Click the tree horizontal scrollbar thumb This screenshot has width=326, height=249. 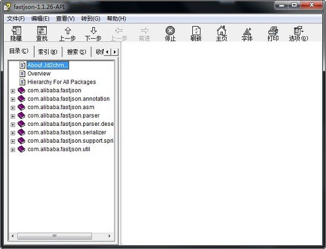coord(54,236)
